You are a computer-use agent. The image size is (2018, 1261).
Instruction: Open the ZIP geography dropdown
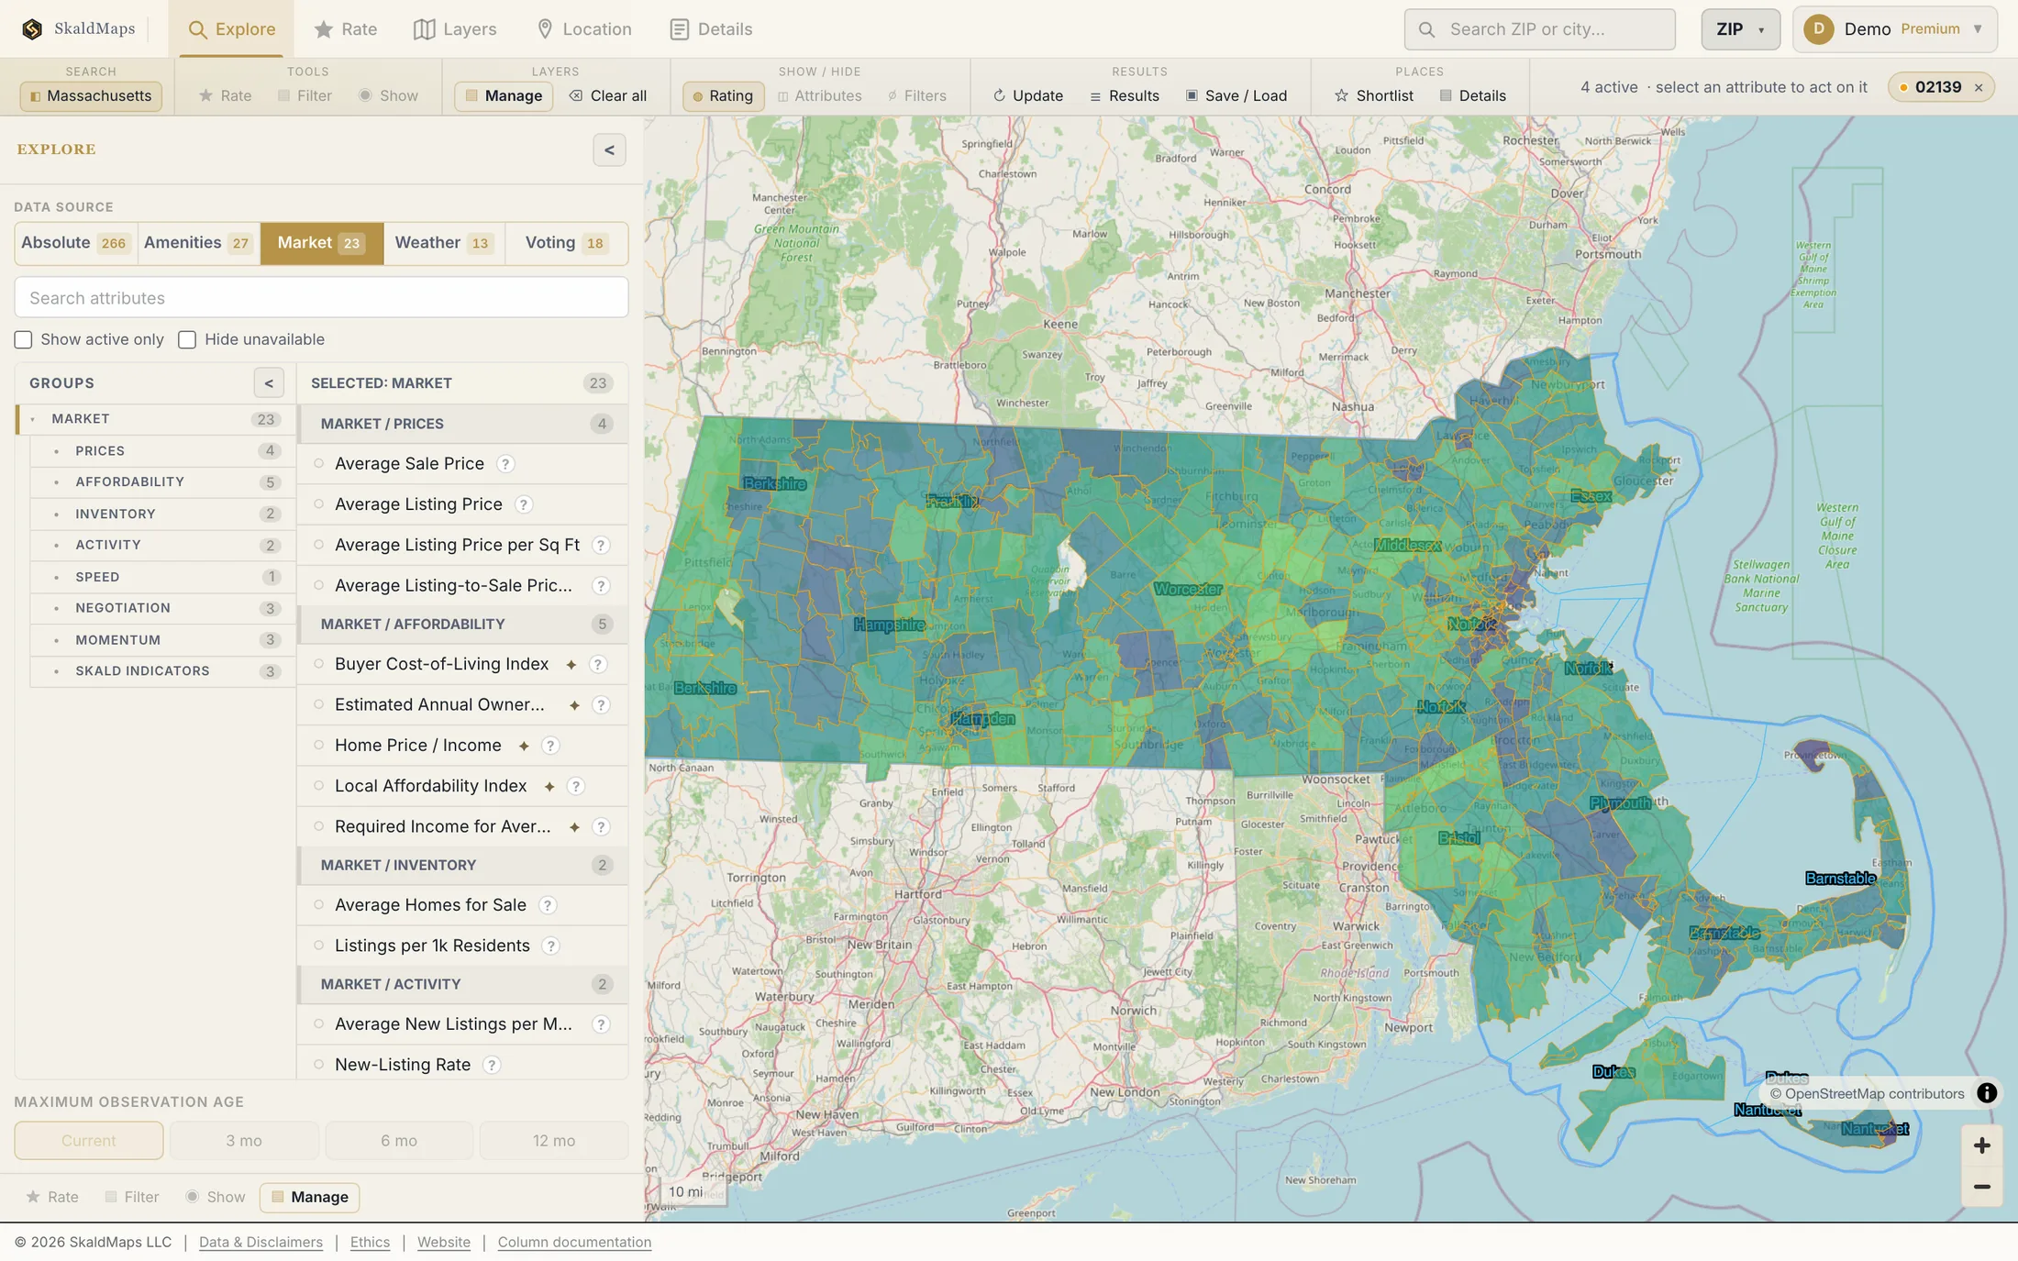click(x=1740, y=29)
